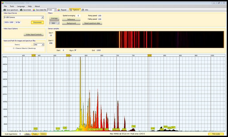Image resolution: width=228 pixels, height=137 pixels.
Task: Open the Language menu
Action: 21,6
